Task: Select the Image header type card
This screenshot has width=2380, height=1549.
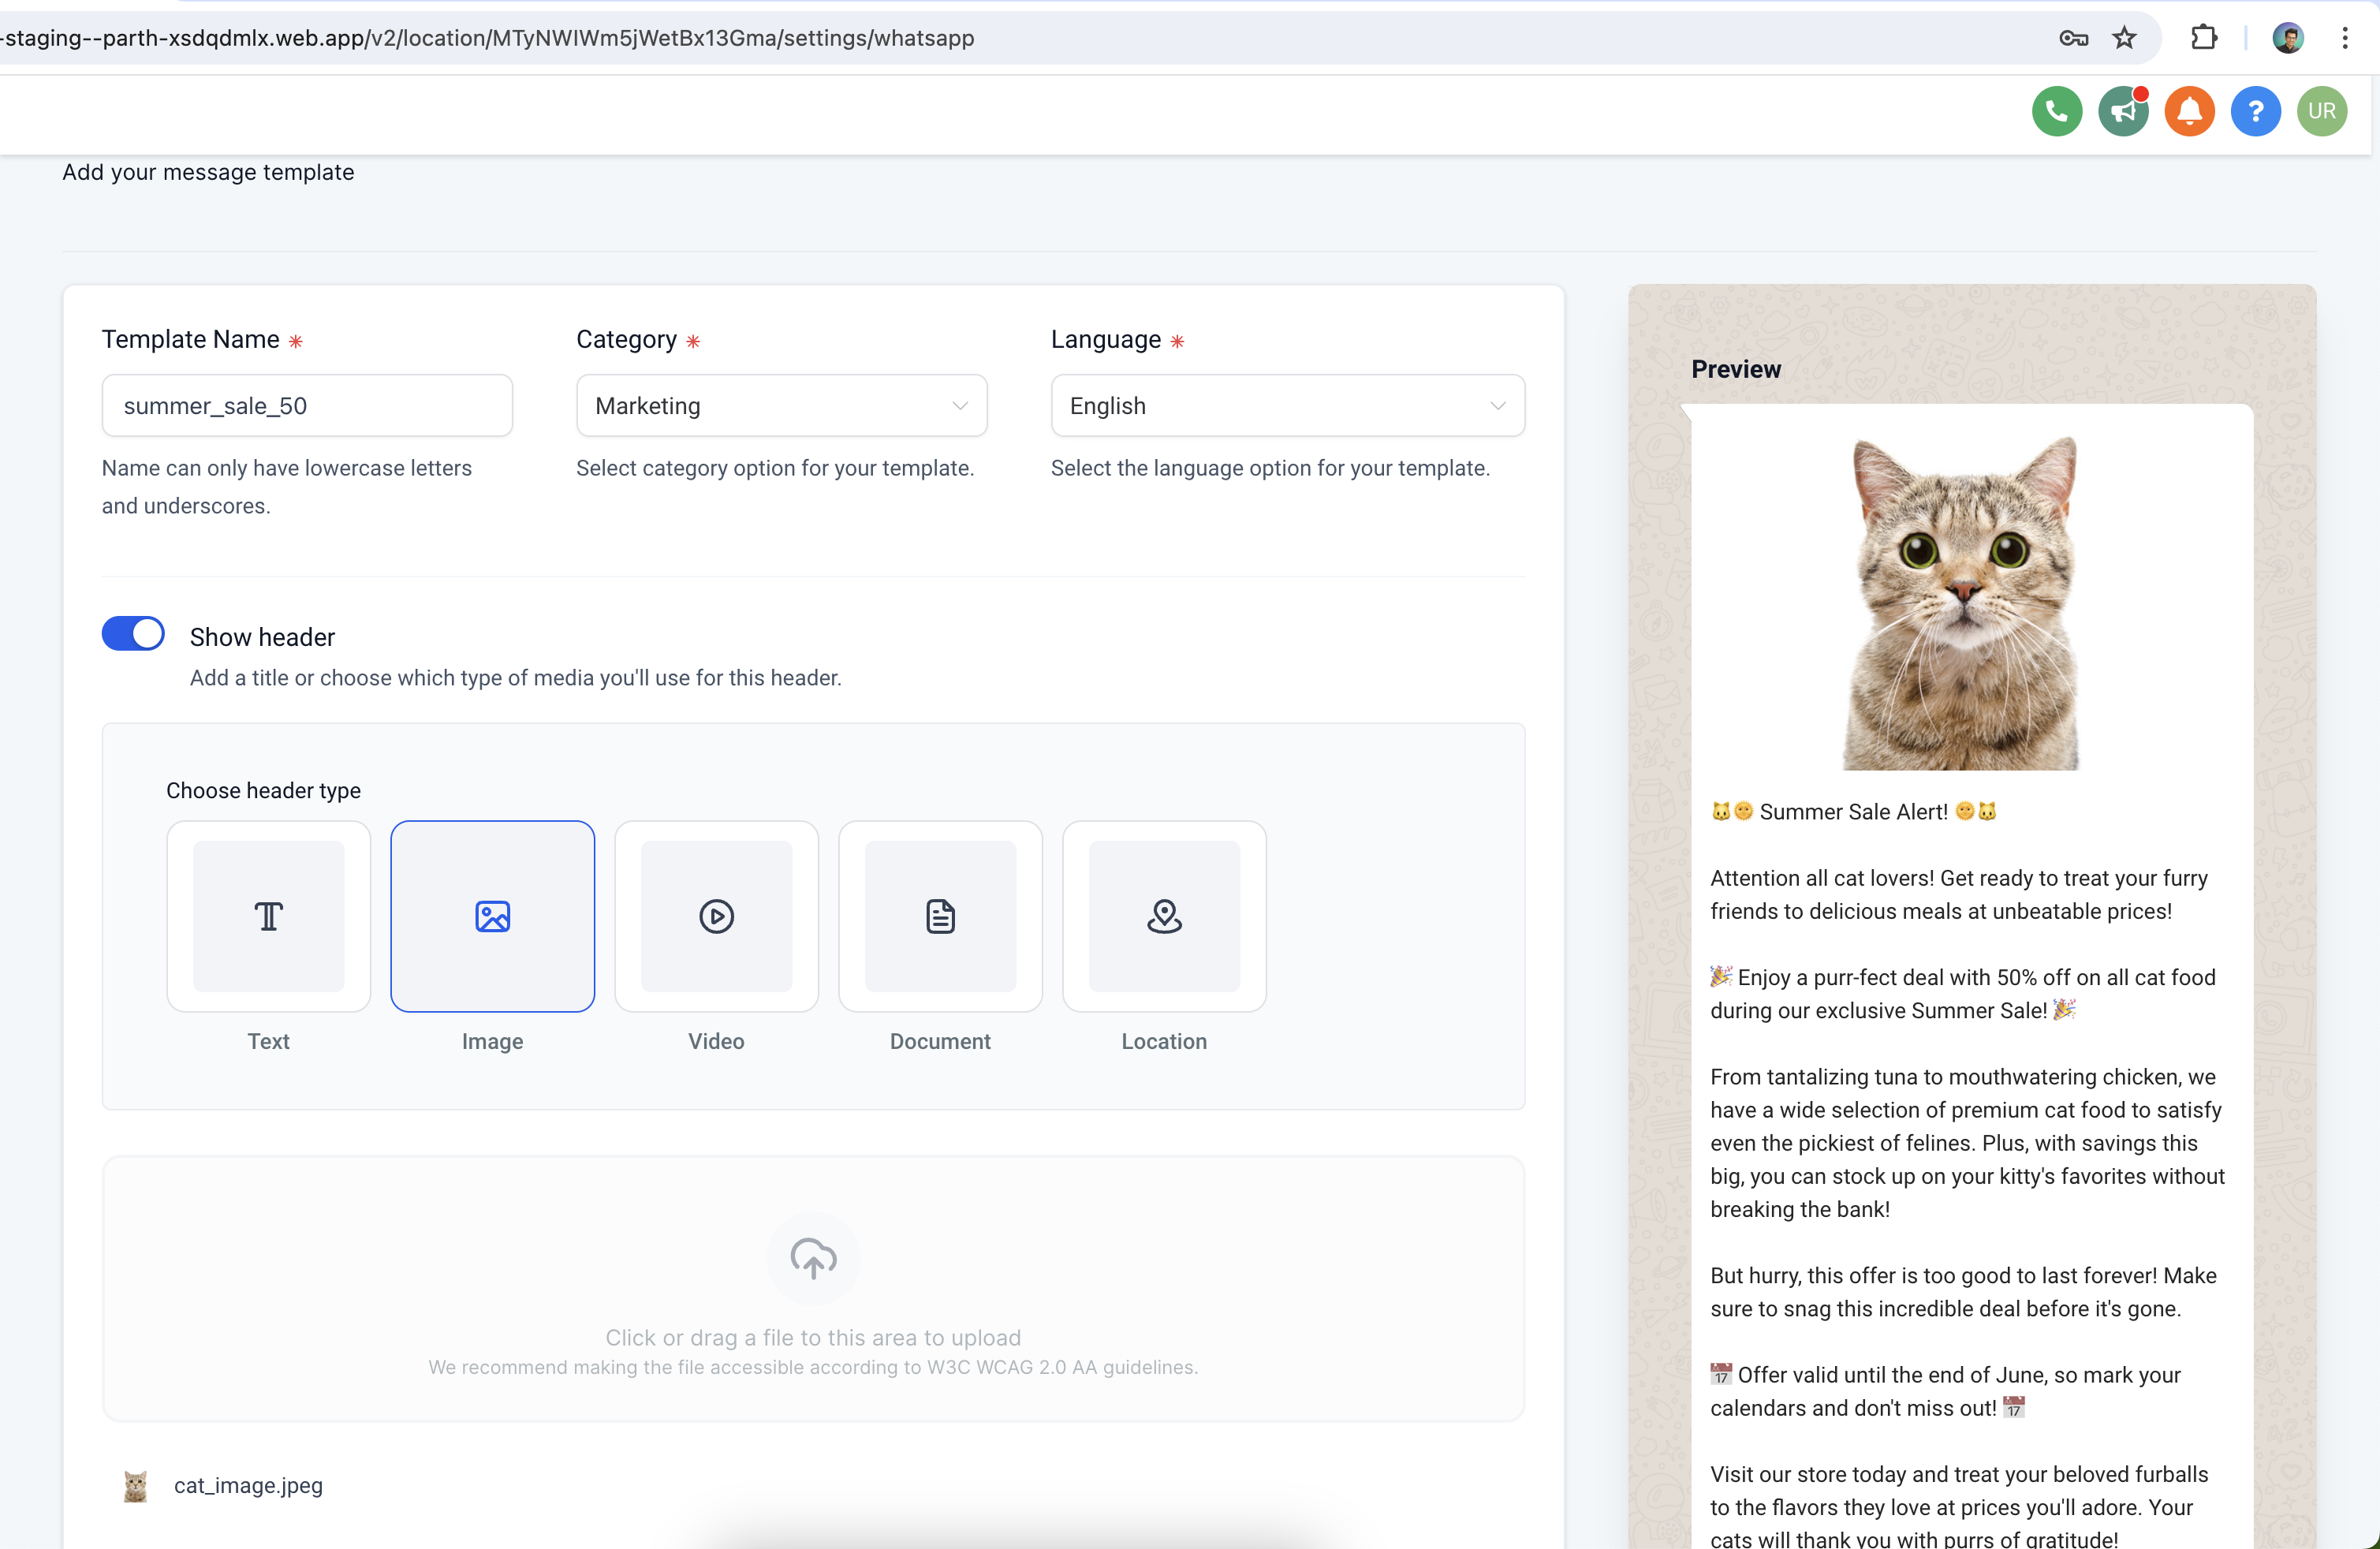Action: (x=492, y=916)
